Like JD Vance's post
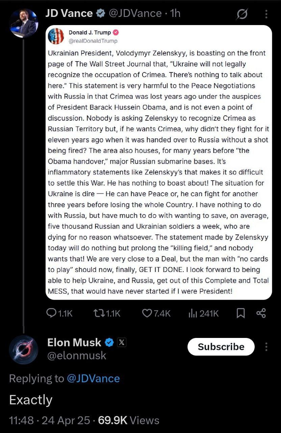The height and width of the screenshot is (433, 281). pyautogui.click(x=147, y=314)
